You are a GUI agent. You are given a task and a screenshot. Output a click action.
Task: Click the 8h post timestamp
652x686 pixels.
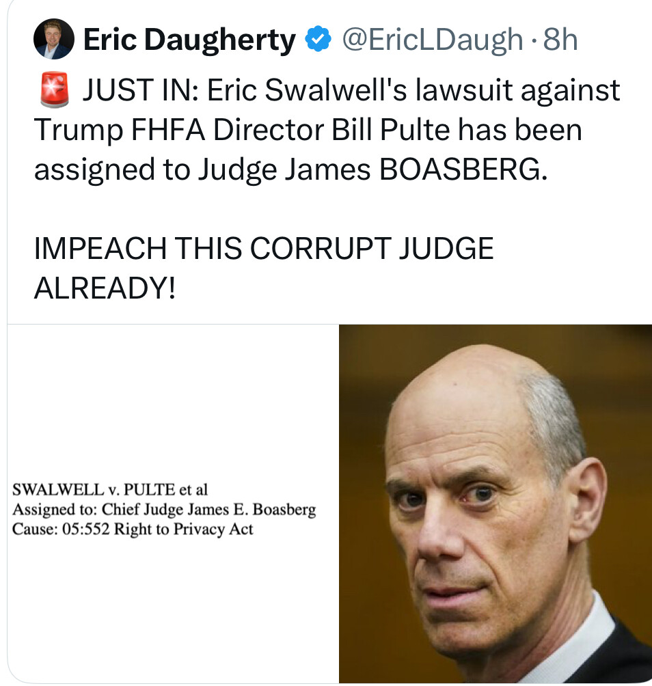coord(560,40)
